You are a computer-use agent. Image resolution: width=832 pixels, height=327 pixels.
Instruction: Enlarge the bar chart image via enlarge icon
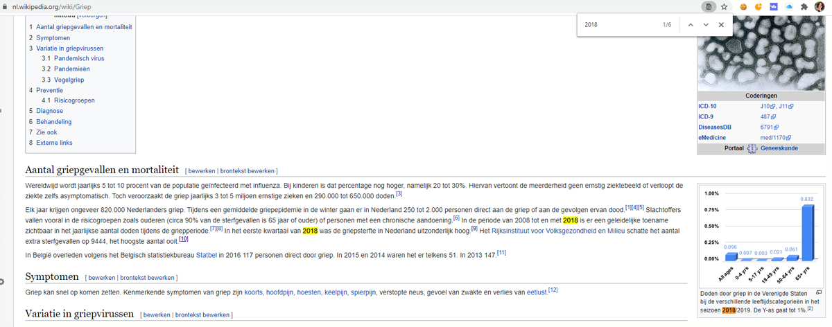click(819, 293)
